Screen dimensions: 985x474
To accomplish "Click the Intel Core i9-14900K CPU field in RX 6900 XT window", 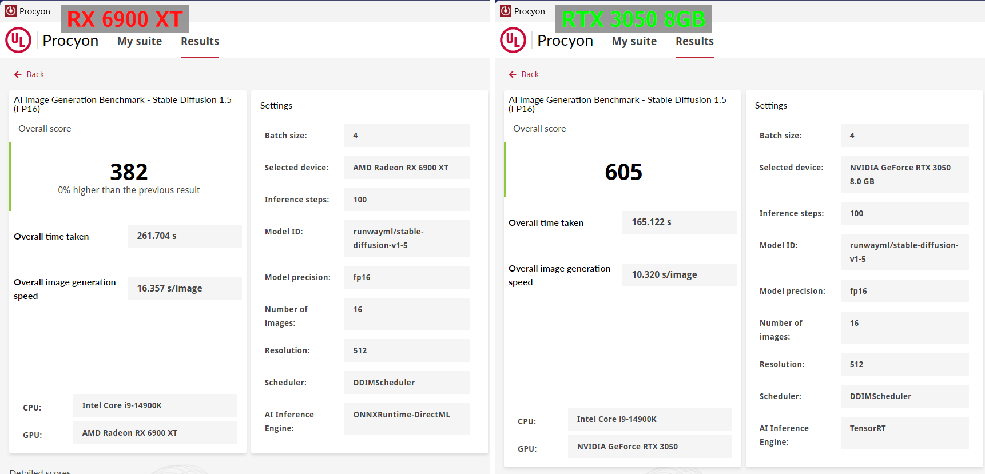I will (x=155, y=405).
